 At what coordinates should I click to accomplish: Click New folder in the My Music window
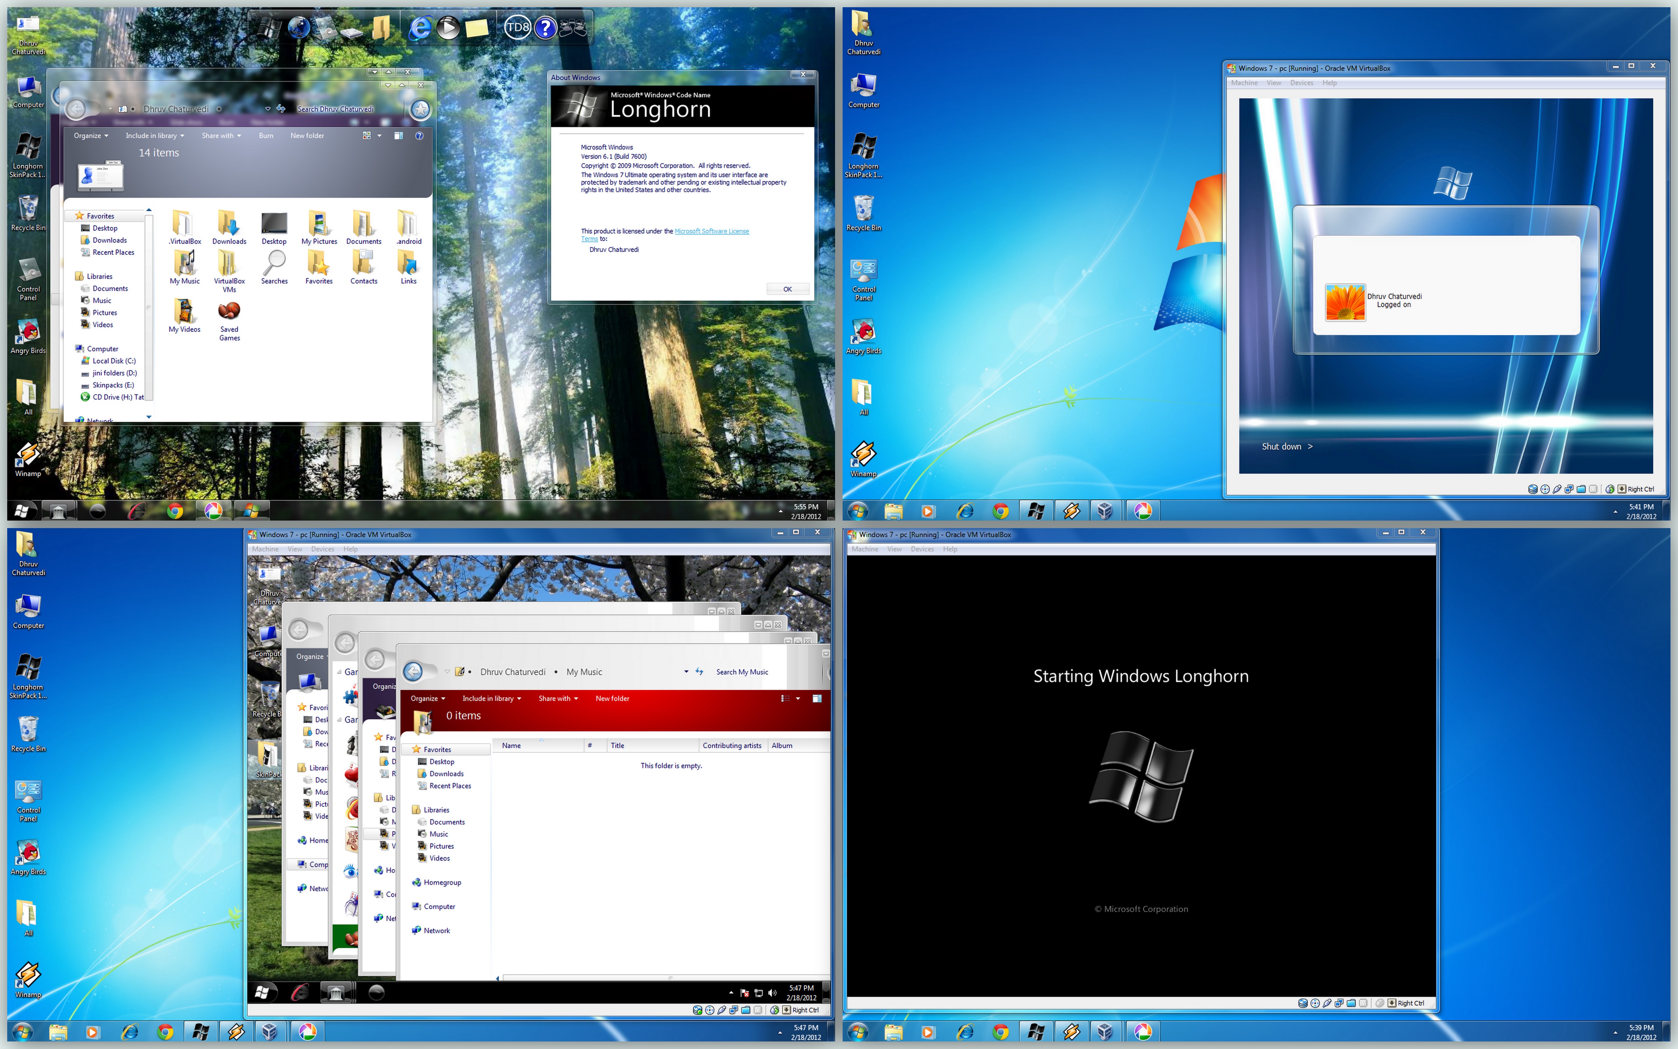point(612,699)
